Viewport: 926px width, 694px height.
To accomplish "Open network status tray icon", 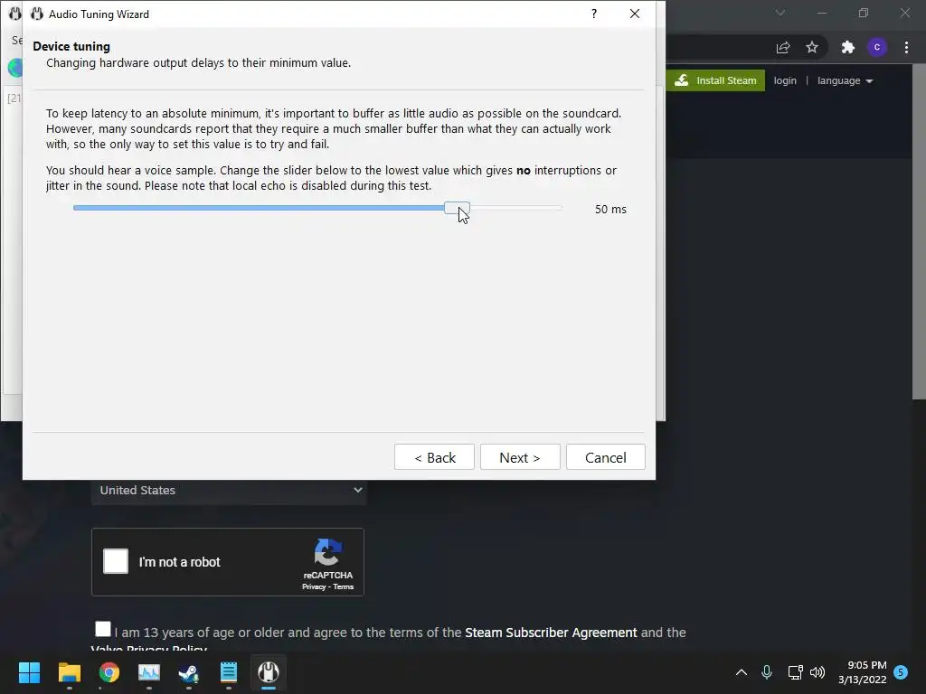I will tap(795, 672).
